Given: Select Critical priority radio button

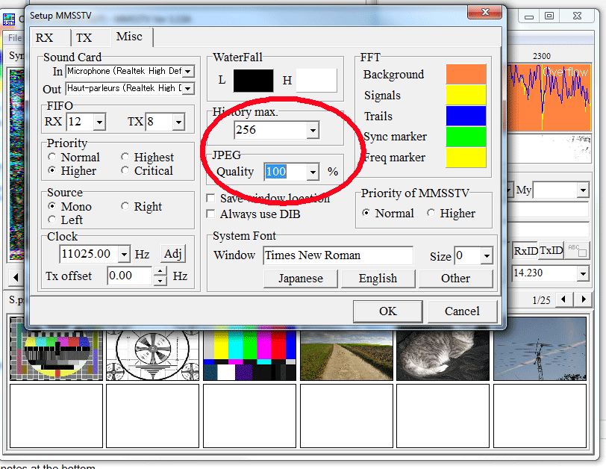Looking at the screenshot, I should (125, 170).
